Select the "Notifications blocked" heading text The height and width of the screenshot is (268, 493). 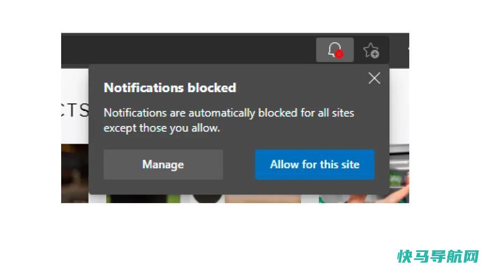tap(170, 88)
